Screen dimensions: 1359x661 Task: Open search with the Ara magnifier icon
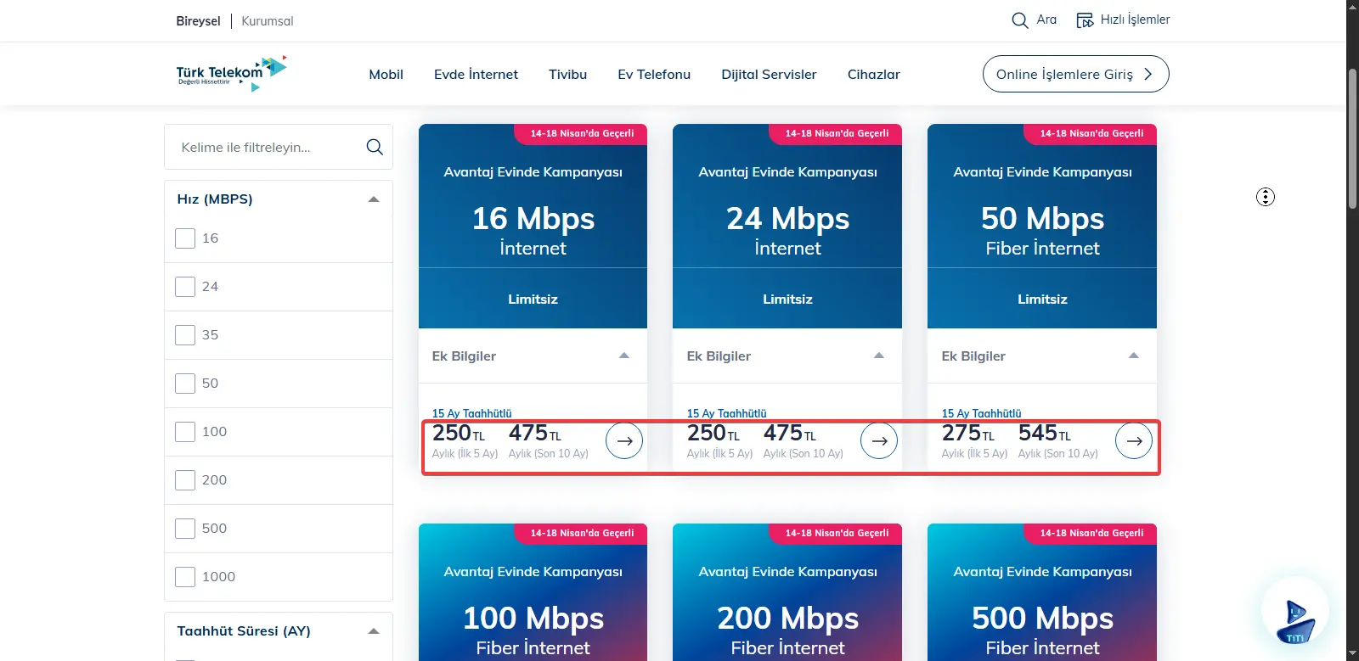(x=1020, y=20)
